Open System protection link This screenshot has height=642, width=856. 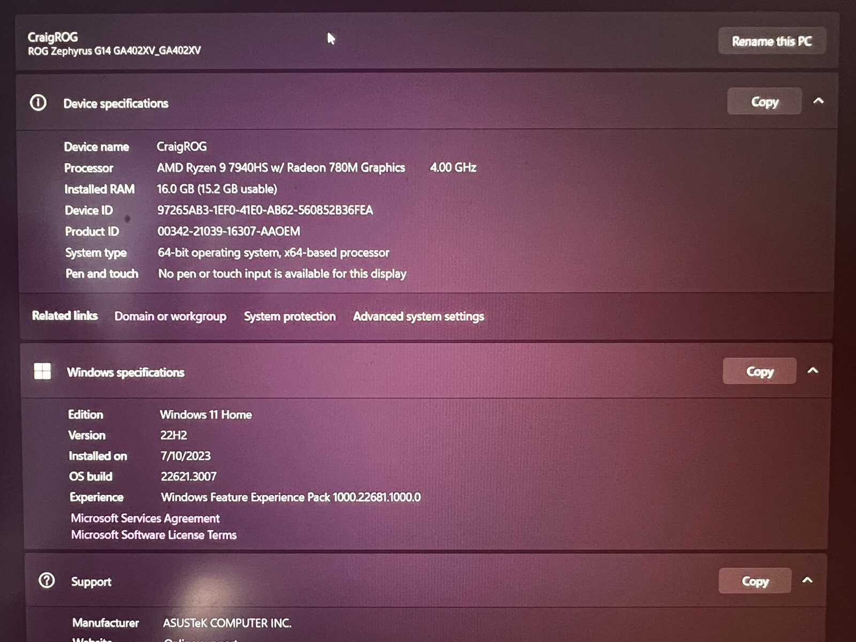290,316
